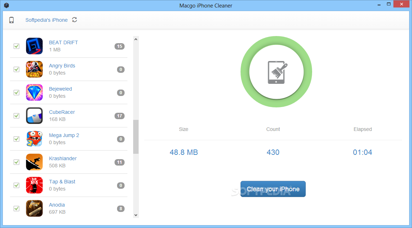Image resolution: width=412 pixels, height=228 pixels.
Task: Click the Size column label
Action: click(183, 129)
